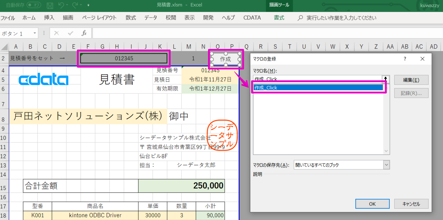Viewport: 443px width, 220px height.
Task: Click the マクロ名 text input field
Action: [317, 79]
